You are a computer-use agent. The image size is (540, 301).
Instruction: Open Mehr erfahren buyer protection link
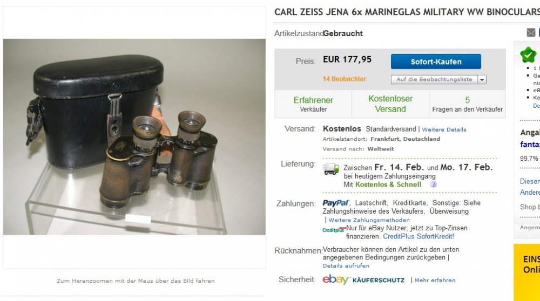435,281
